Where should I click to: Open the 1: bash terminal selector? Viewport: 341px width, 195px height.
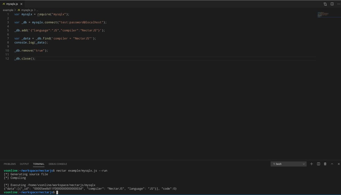288,164
